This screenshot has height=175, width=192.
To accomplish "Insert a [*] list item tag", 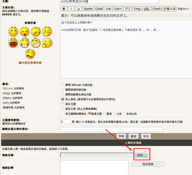I will (128, 9).
